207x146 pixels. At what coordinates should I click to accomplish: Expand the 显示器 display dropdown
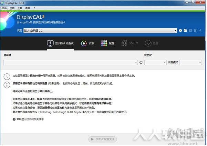tap(71, 62)
